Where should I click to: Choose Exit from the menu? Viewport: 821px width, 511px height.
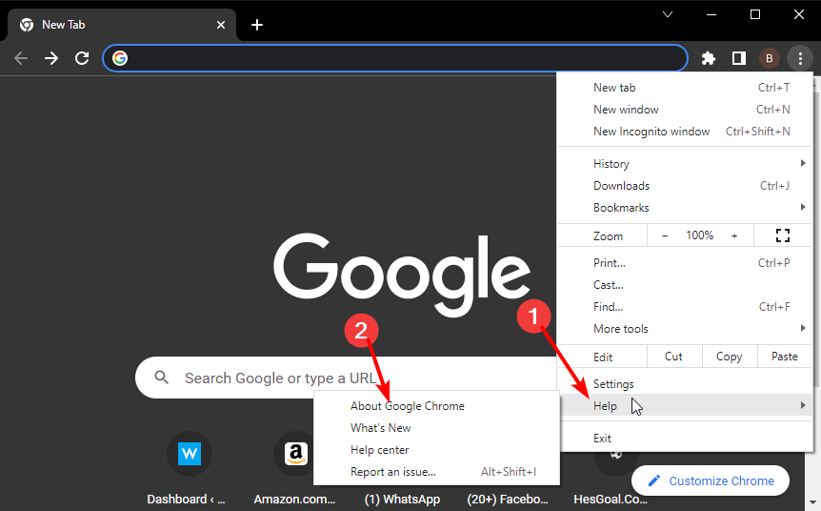[686, 439]
